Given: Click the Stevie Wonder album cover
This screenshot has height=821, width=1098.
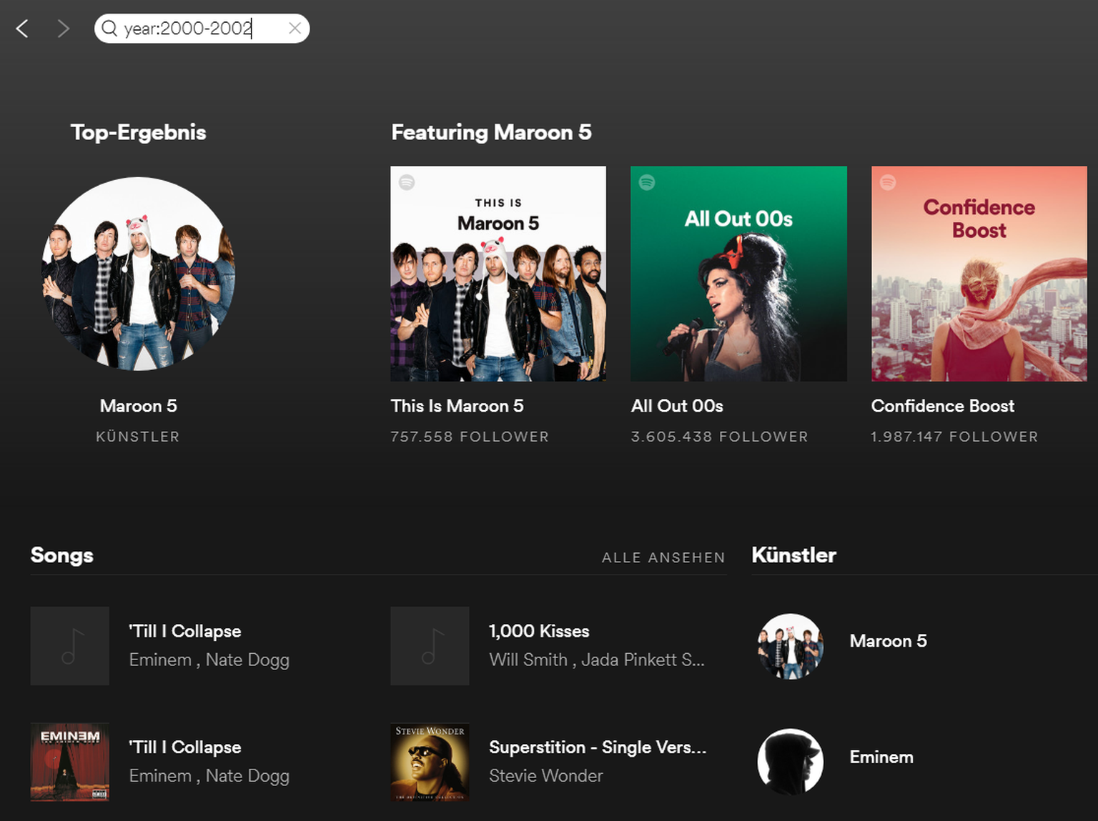Looking at the screenshot, I should (x=430, y=762).
